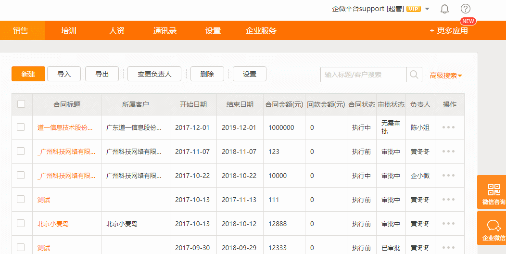Viewport: 506px width, 254px height.
Task: Click the orange VIP badge
Action: [x=413, y=9]
